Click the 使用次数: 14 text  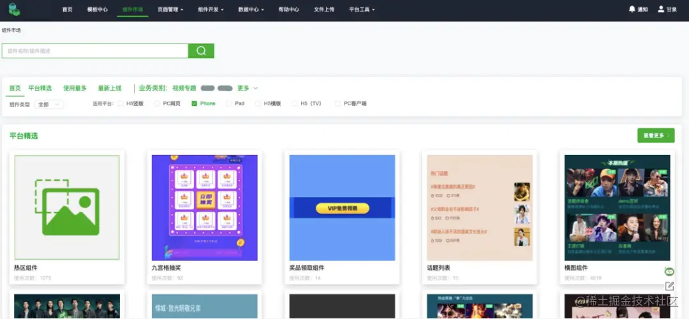(305, 278)
